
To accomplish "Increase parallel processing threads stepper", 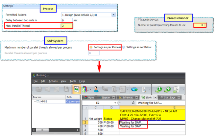I will pyautogui.click(x=204, y=24).
